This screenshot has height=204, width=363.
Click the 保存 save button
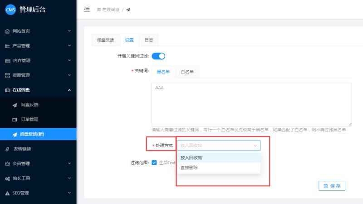pos(332,186)
